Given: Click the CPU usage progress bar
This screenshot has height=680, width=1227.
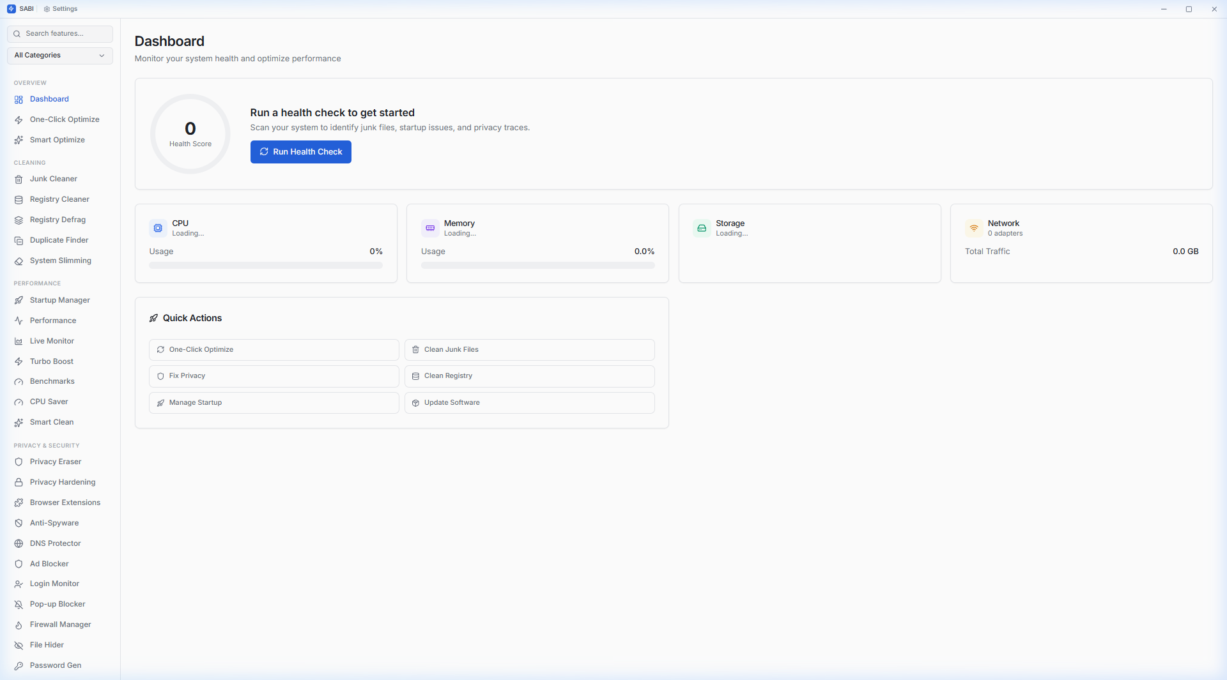Looking at the screenshot, I should (266, 266).
